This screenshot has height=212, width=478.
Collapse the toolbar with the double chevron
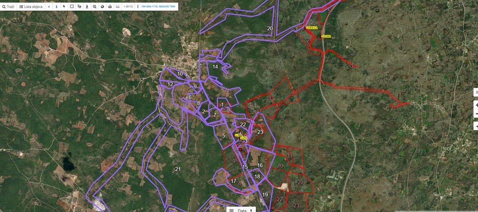tap(49, 7)
